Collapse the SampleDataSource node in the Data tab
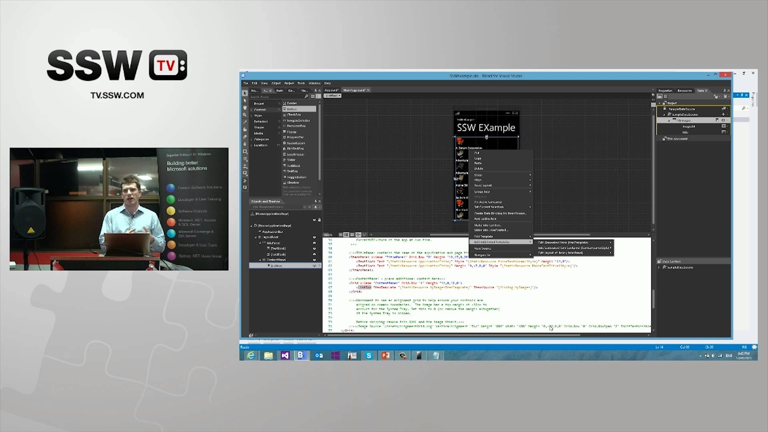 point(664,114)
